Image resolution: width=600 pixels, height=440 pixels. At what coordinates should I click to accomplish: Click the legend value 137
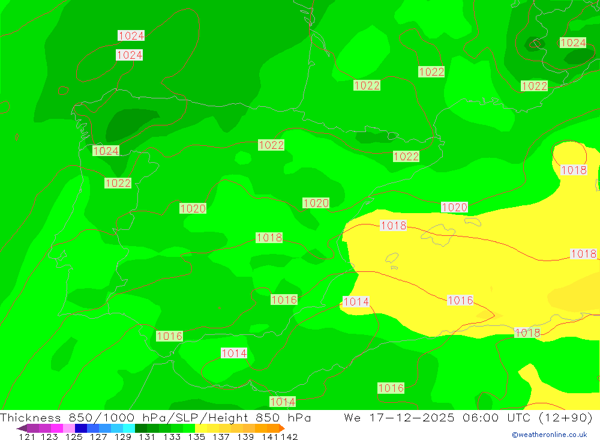pos(221,437)
